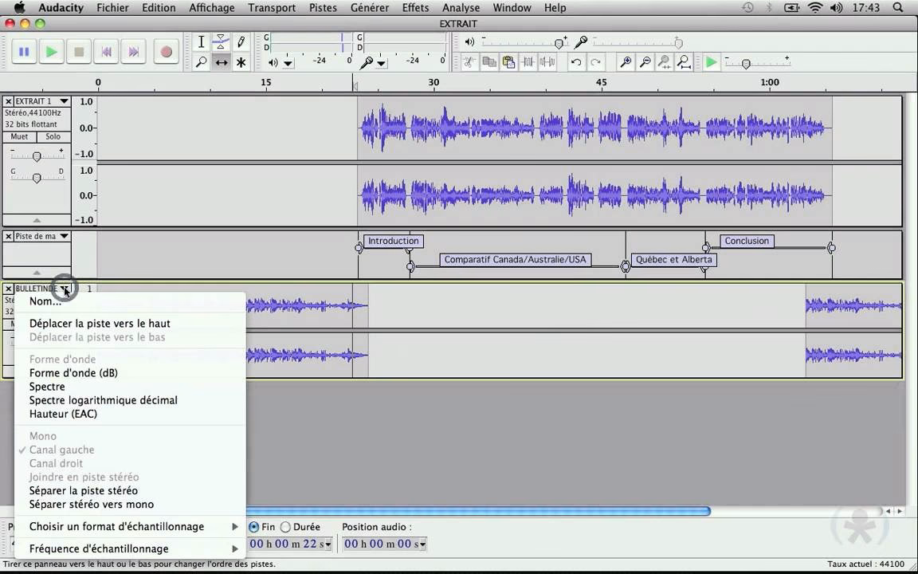Select the Time Shift tool
The width and height of the screenshot is (918, 574).
(221, 61)
